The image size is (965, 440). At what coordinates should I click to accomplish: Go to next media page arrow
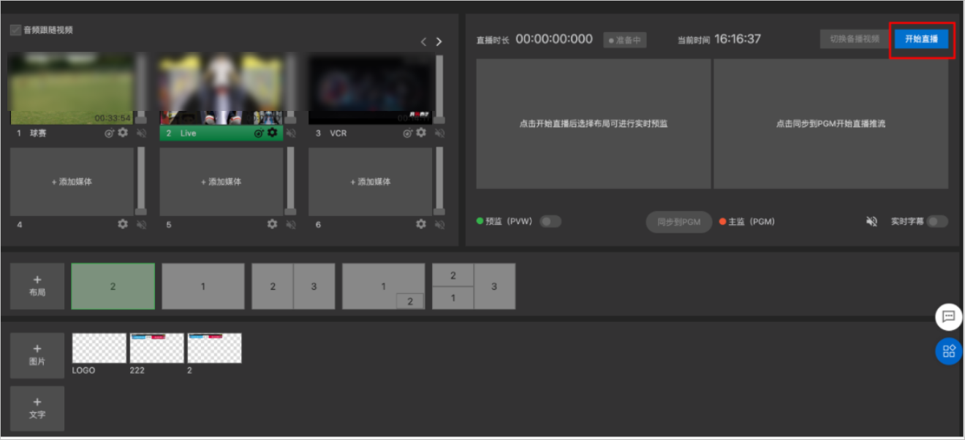pos(439,42)
